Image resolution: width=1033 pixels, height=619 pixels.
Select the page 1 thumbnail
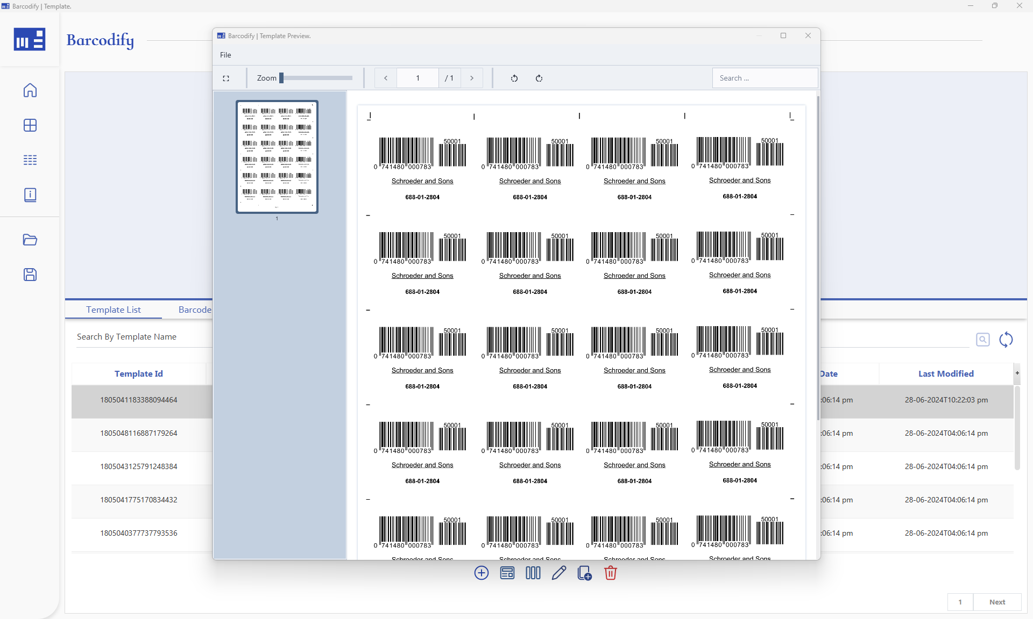(x=277, y=156)
